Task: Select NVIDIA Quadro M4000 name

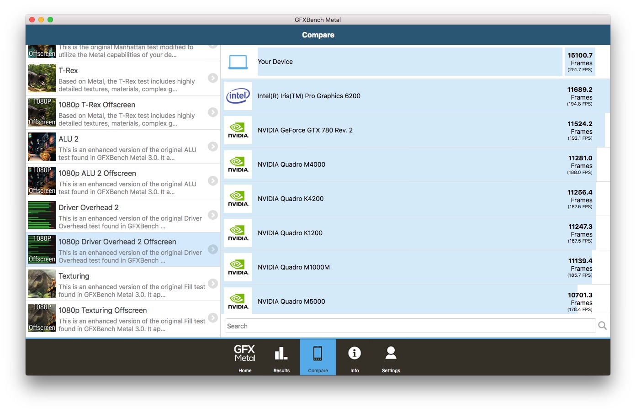Action: coord(291,164)
